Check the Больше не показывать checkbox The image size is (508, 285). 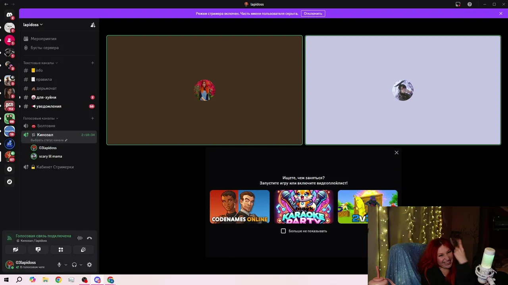[283, 231]
